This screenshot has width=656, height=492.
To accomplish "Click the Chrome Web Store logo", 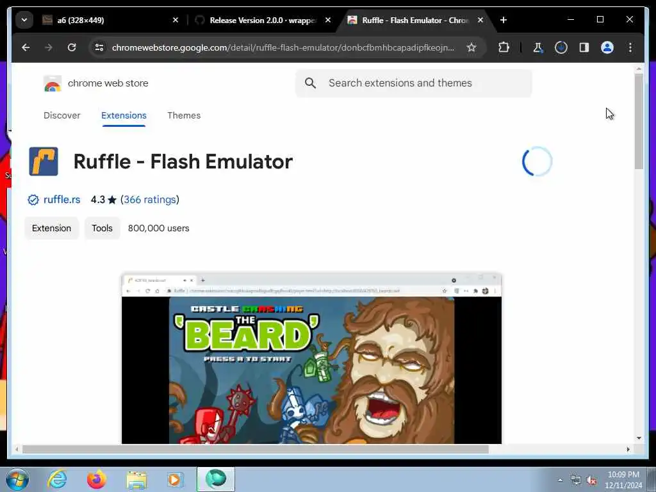I will coord(53,84).
